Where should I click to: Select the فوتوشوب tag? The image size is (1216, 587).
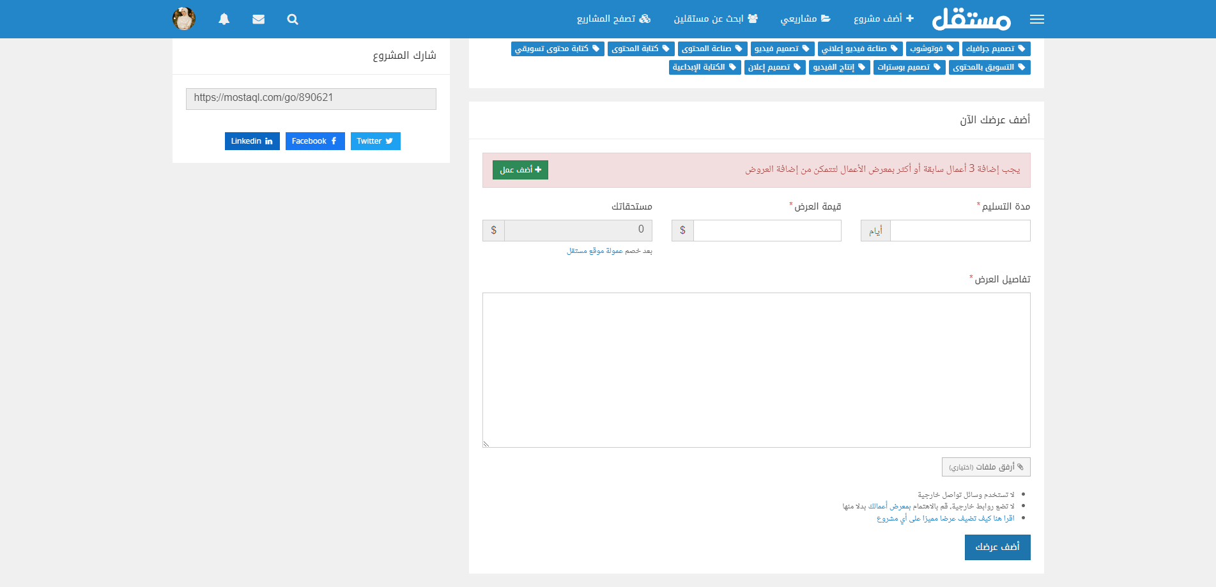tap(932, 49)
